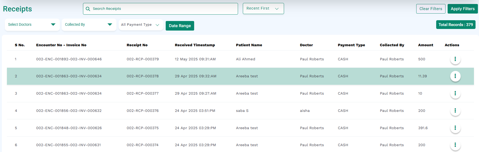Open All Payment Type dropdown

pos(141,25)
